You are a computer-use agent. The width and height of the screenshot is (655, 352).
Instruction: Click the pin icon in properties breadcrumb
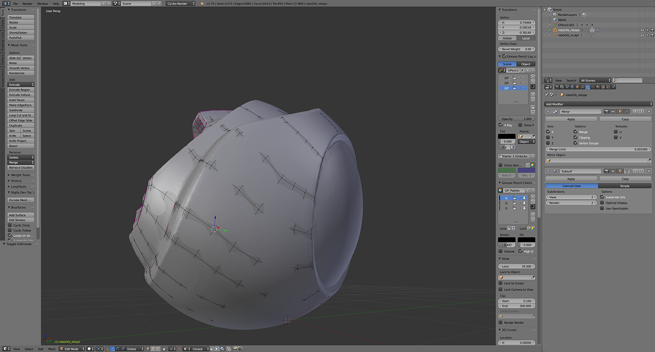[546, 95]
